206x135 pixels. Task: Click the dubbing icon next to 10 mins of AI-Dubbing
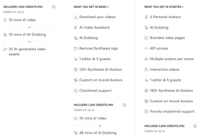click(x=5, y=35)
